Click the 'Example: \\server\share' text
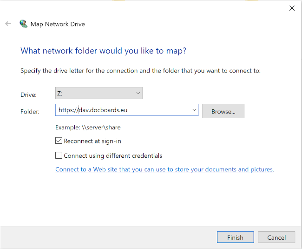 tap(88, 128)
